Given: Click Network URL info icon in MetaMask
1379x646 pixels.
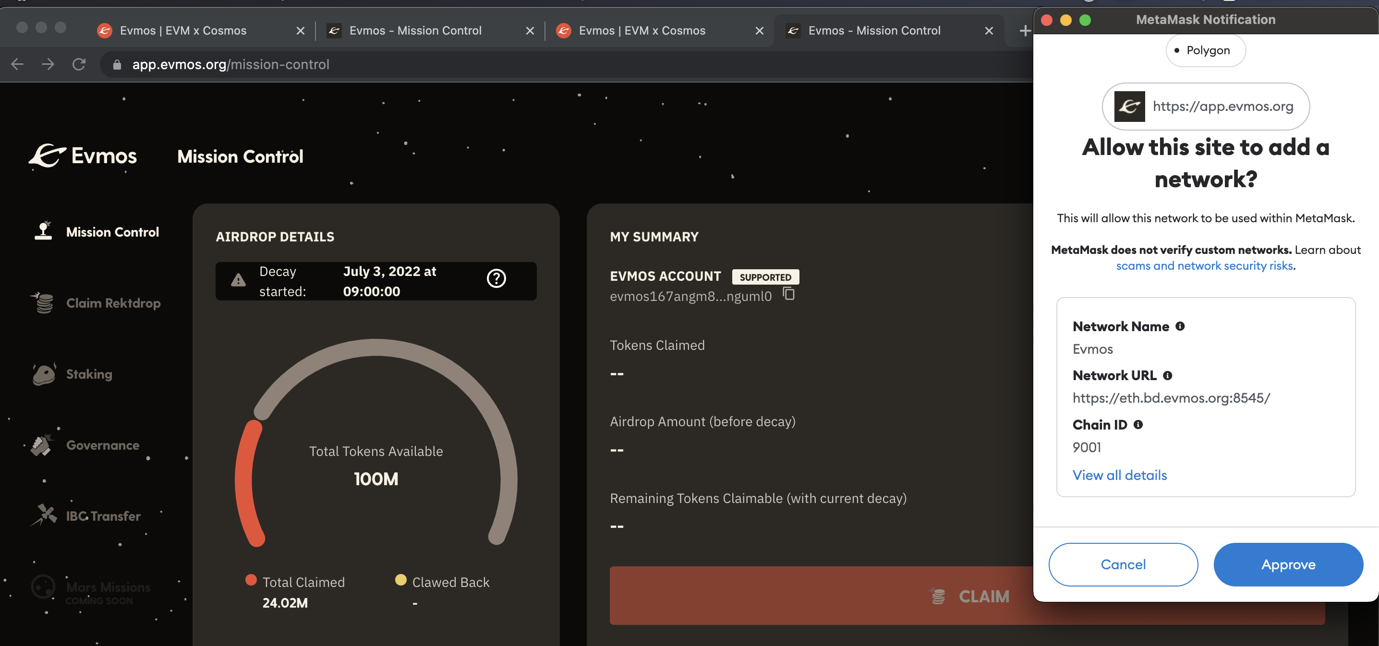Looking at the screenshot, I should pos(1168,375).
